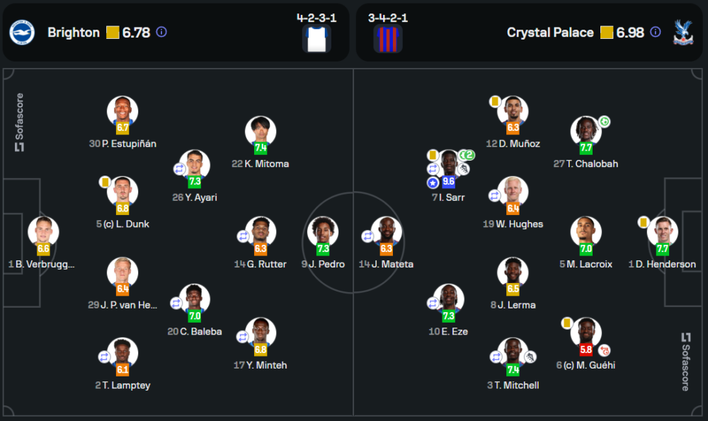The image size is (708, 421).
Task: Open Crystal Palace rating info icon
Action: click(x=656, y=33)
